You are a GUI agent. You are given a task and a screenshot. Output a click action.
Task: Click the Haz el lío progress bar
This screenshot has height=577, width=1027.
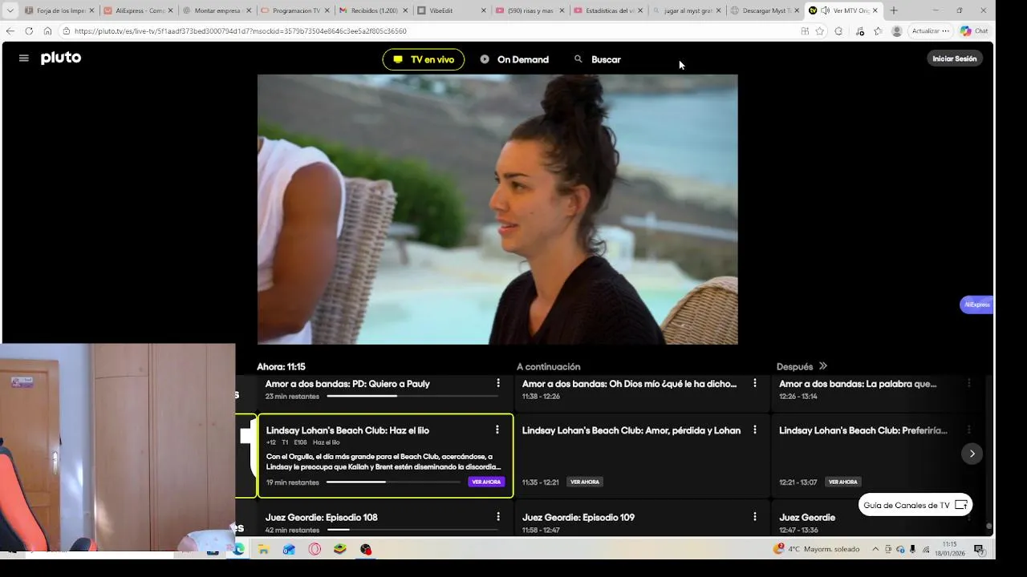[x=394, y=482]
